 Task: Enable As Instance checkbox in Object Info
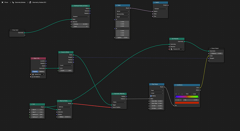click(x=32, y=77)
